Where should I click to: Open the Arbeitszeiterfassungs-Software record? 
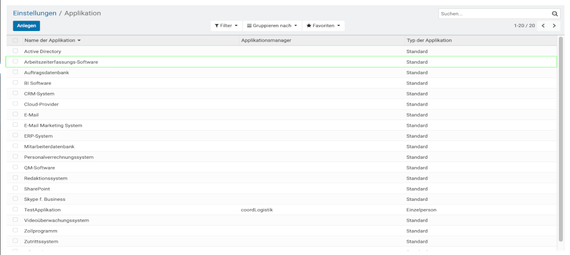pyautogui.click(x=61, y=62)
